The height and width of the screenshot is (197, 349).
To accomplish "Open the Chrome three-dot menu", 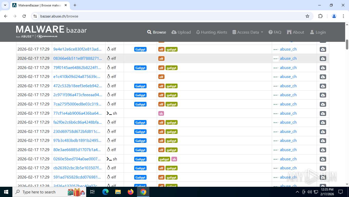I will [x=343, y=16].
